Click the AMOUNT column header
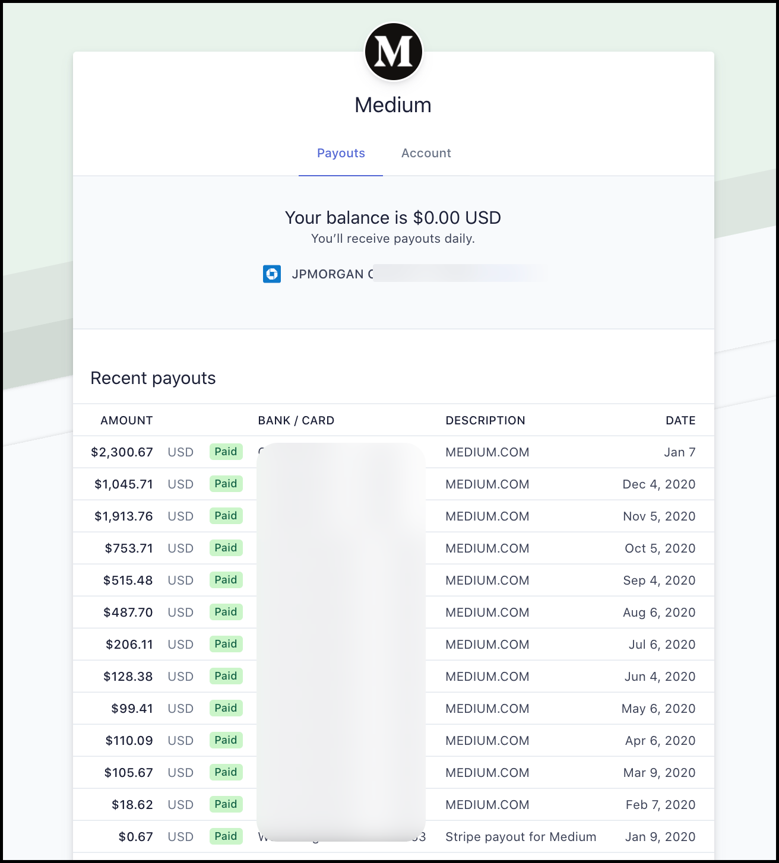Viewport: 779px width, 863px height. click(126, 420)
